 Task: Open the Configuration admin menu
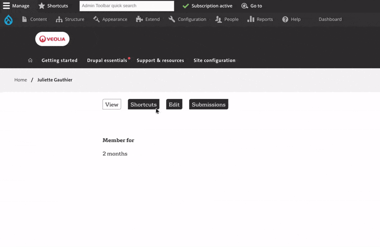[187, 20]
